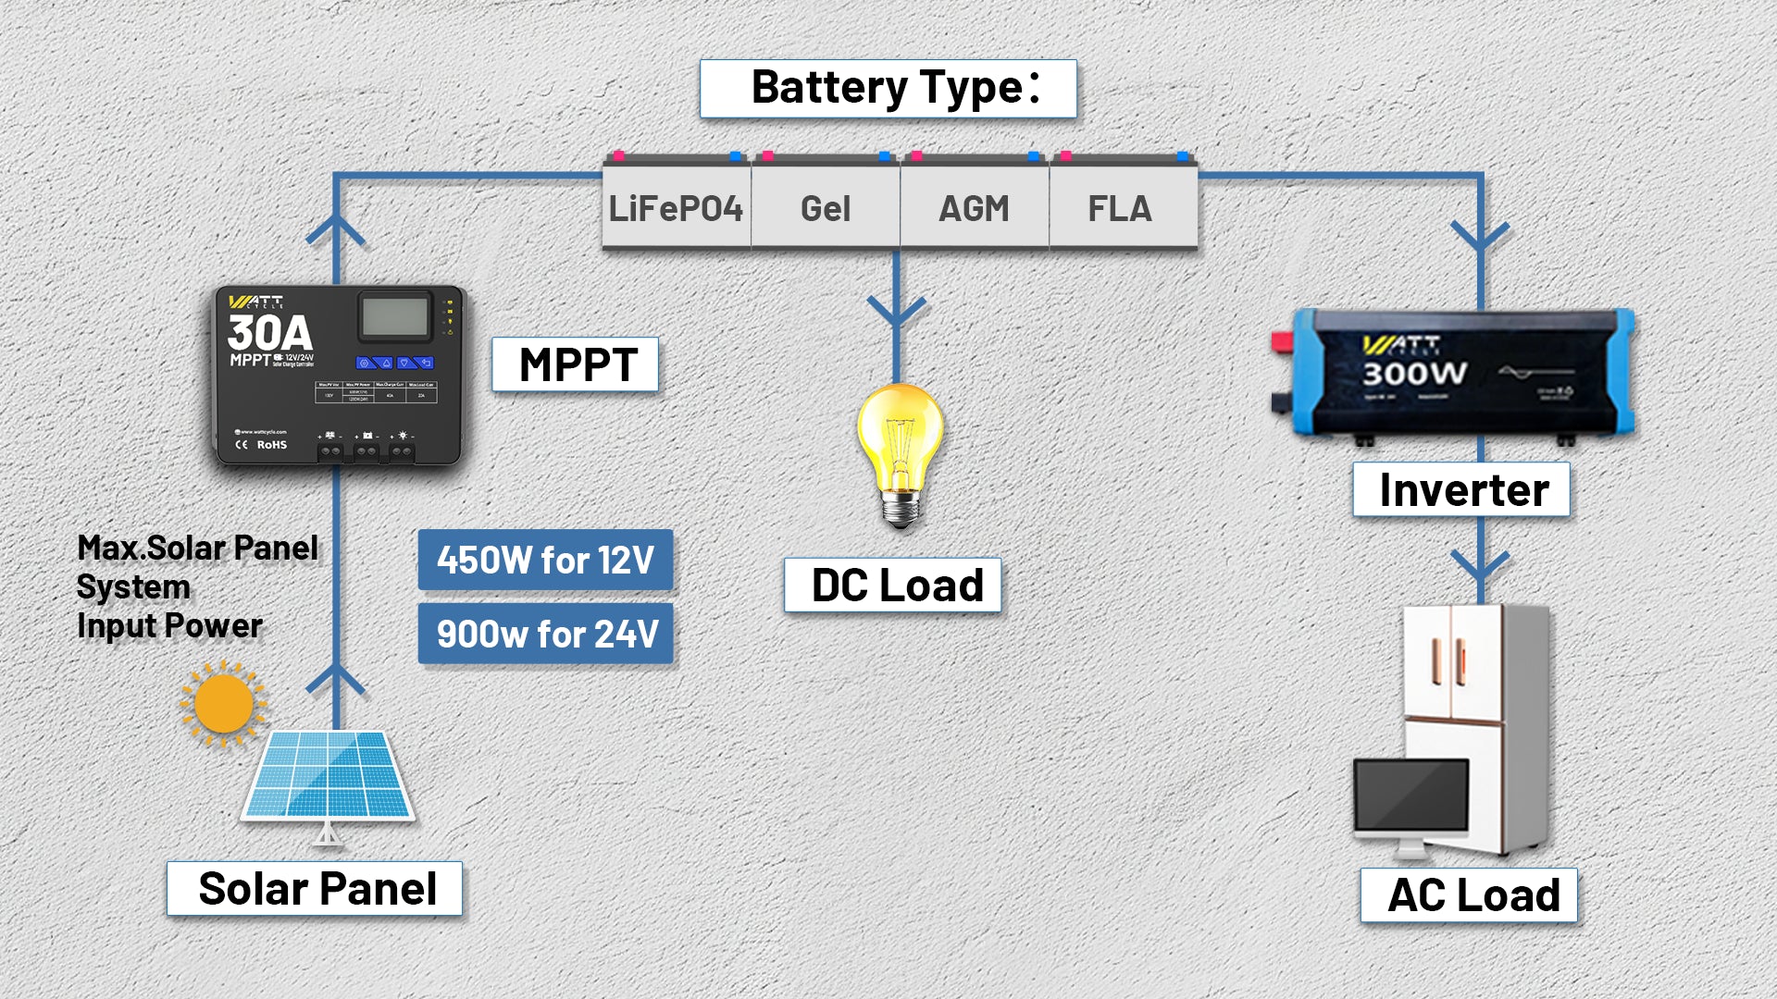This screenshot has width=1777, height=999.
Task: Choose the AGM battery type
Action: 974,207
